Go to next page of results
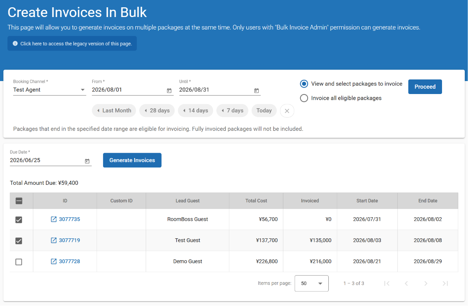 pyautogui.click(x=426, y=283)
